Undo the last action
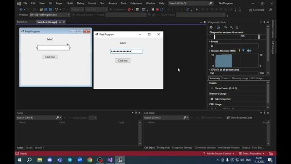The height and width of the screenshot is (164, 291). coord(56,10)
